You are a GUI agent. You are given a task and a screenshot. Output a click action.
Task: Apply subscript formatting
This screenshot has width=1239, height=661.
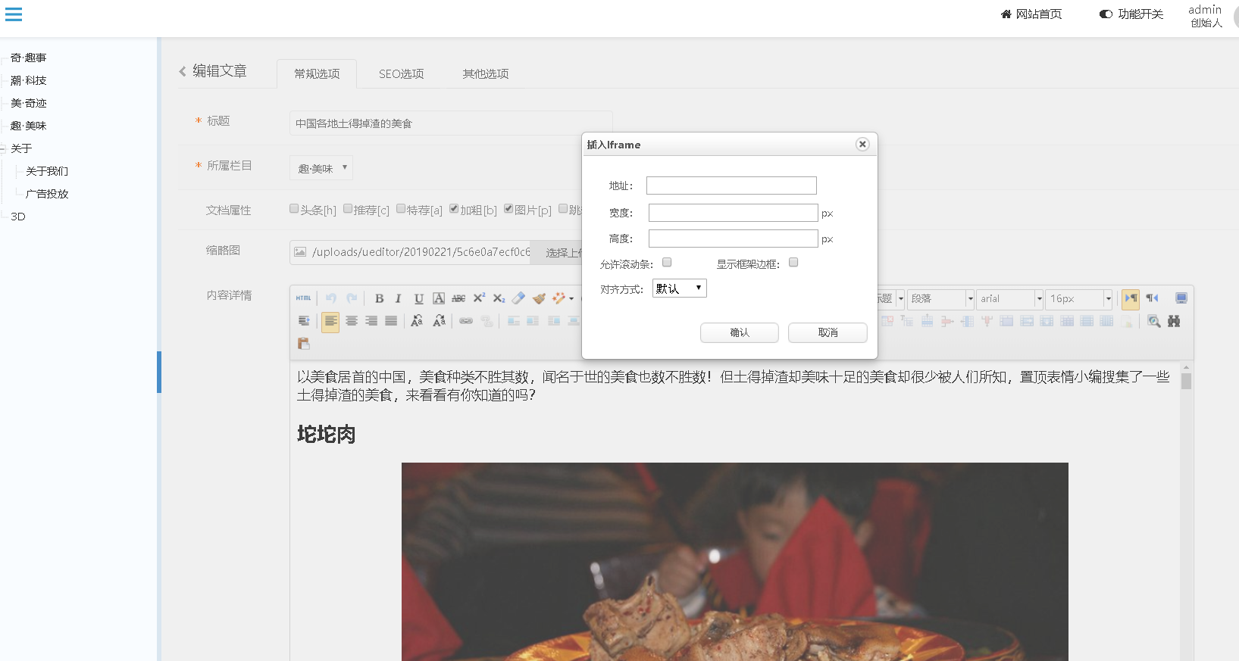point(499,298)
